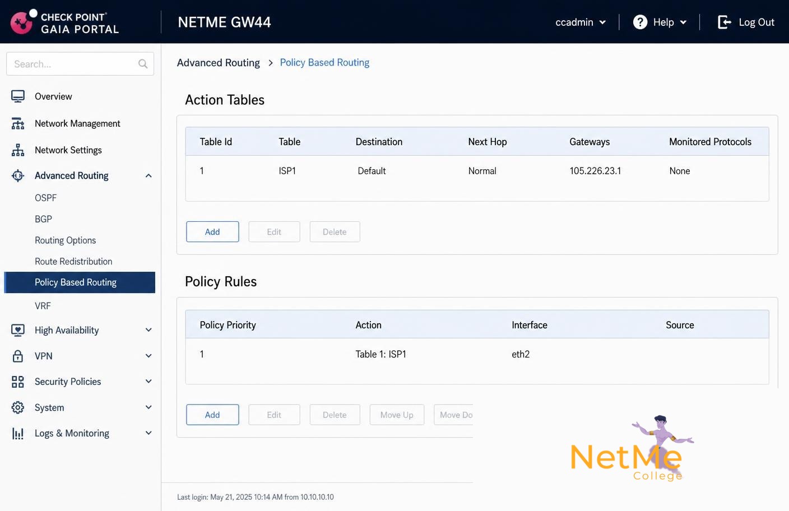This screenshot has height=511, width=789.
Task: Open the BGP menu item
Action: [x=43, y=219]
